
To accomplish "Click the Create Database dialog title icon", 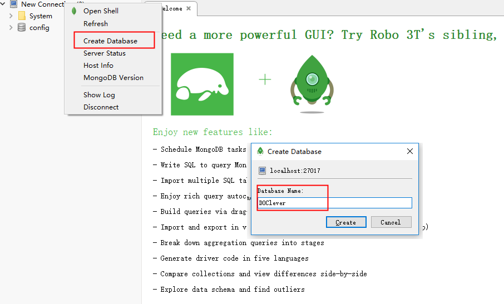I will pyautogui.click(x=260, y=151).
